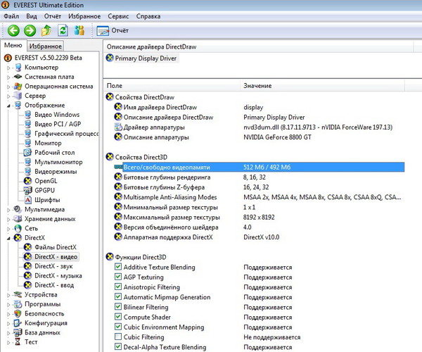Click the OpenGL icon in tree

click(x=27, y=181)
